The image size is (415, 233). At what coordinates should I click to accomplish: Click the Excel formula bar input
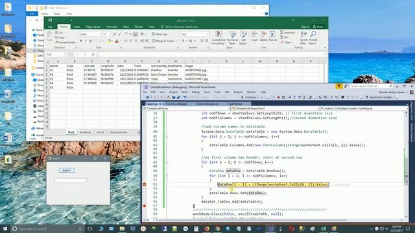point(211,54)
